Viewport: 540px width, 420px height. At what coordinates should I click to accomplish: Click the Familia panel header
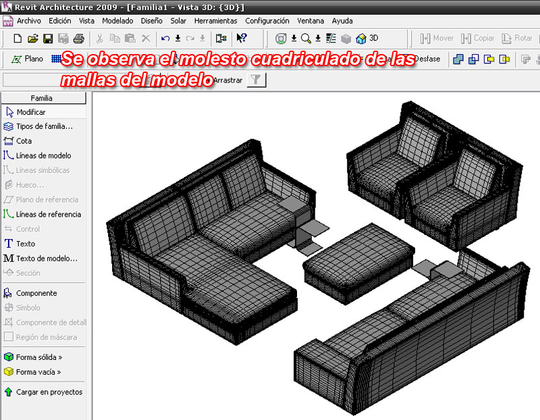point(43,98)
